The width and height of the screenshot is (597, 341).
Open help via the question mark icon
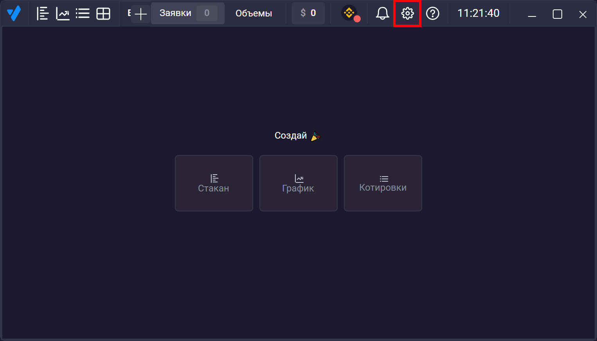(432, 13)
